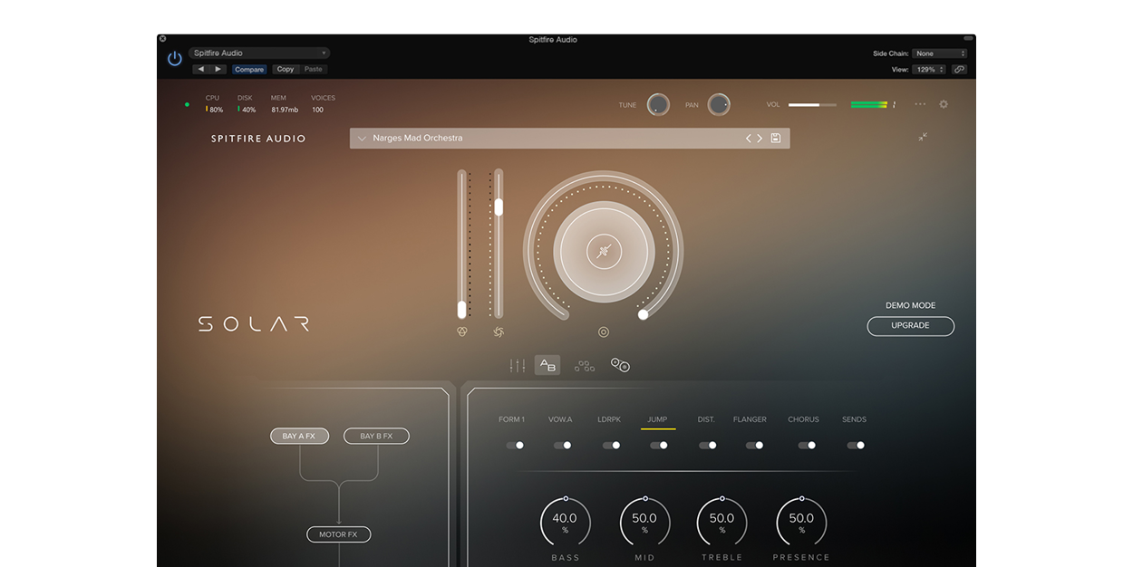Click the link icon beside View
Image resolution: width=1133 pixels, height=567 pixels.
click(959, 70)
